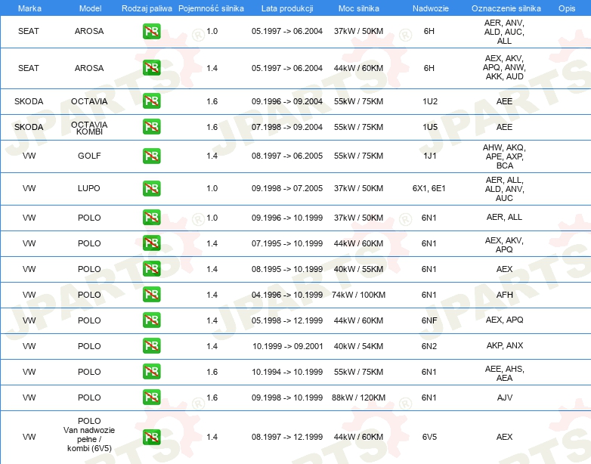Click the POLO Van nadwozie pełne model cell
Image resolution: width=591 pixels, height=464 pixels.
click(x=89, y=435)
